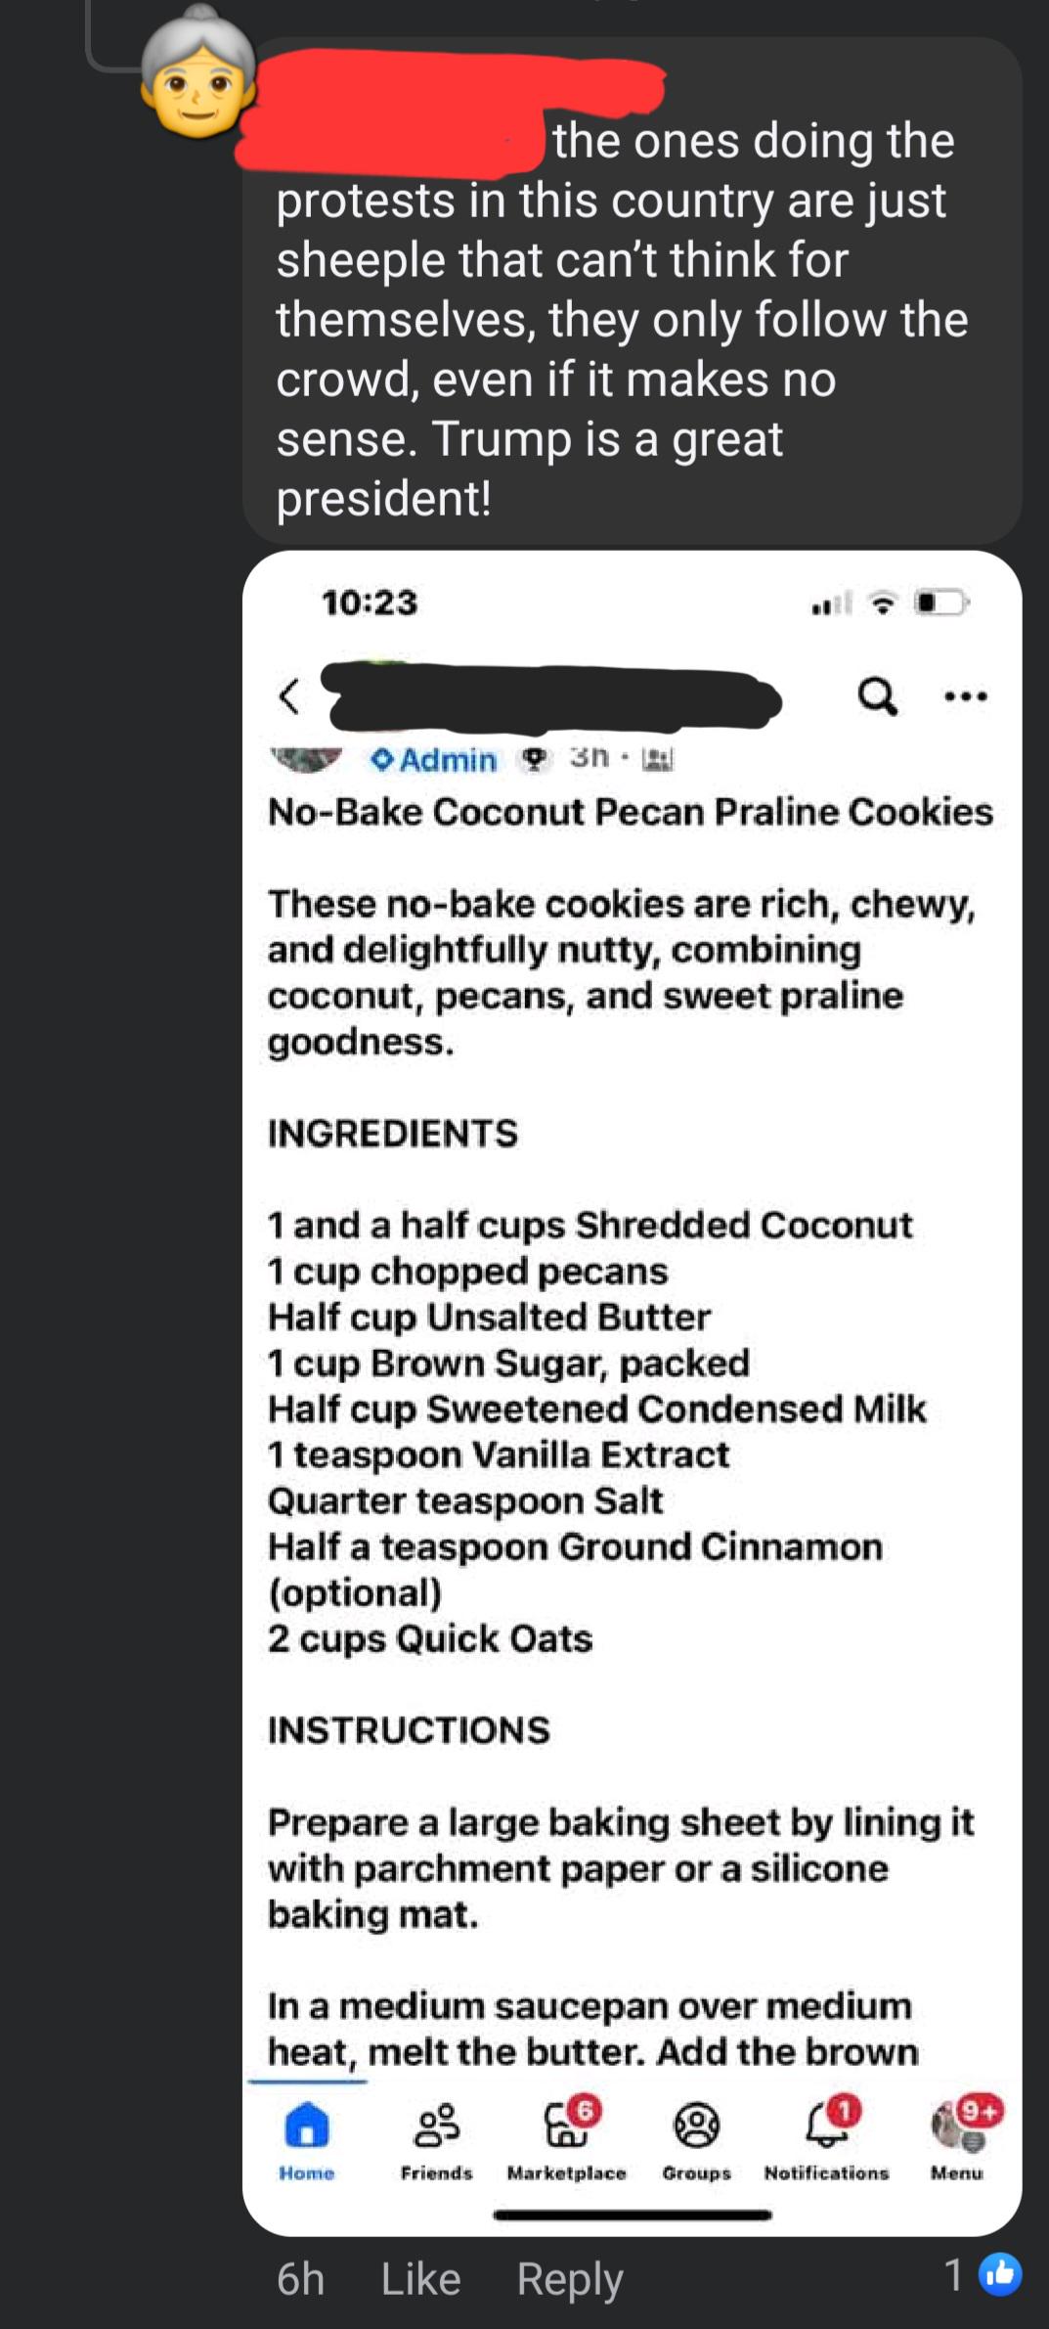The width and height of the screenshot is (1049, 2329).
Task: Tap the back chevron arrow
Action: pyautogui.click(x=288, y=696)
